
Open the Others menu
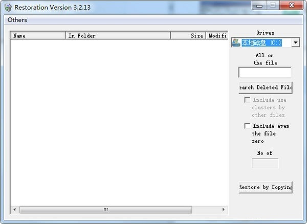point(17,20)
